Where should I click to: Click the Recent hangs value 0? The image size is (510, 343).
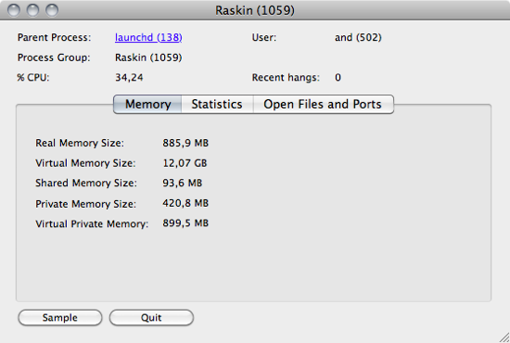pos(338,77)
